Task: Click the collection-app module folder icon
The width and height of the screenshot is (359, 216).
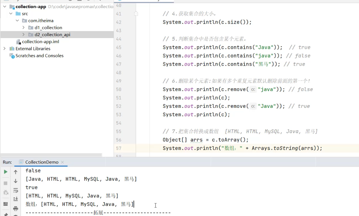Action: (x=12, y=7)
